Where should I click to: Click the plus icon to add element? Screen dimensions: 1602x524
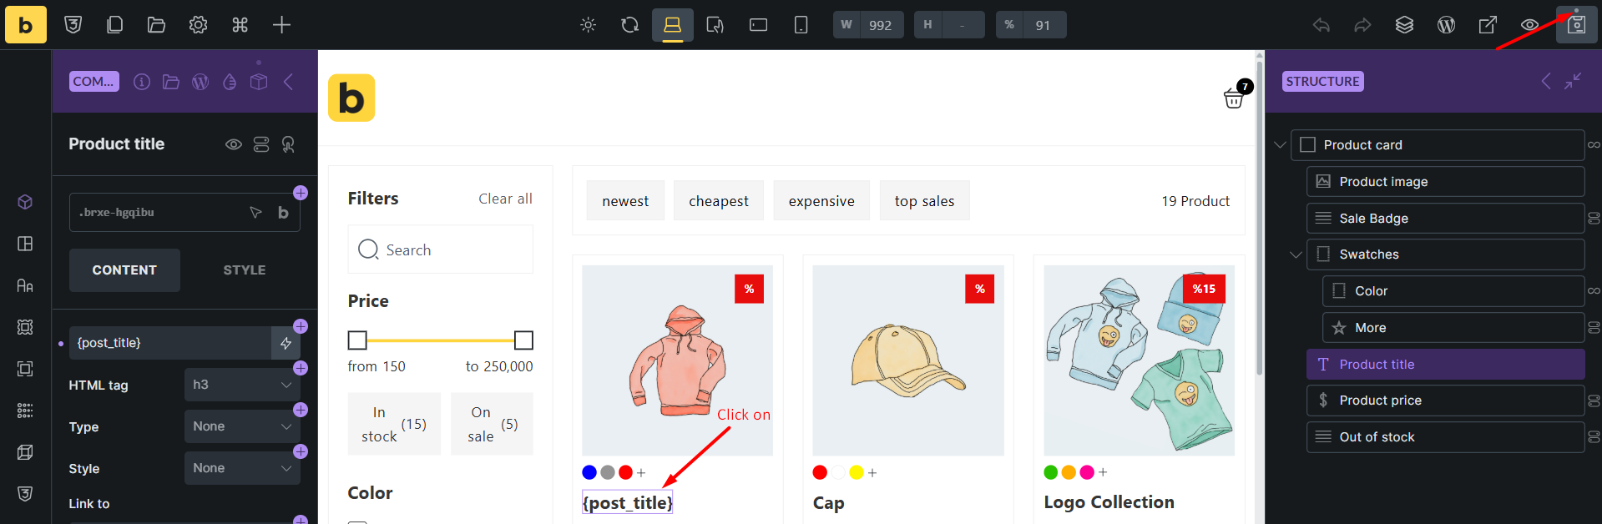tap(281, 25)
